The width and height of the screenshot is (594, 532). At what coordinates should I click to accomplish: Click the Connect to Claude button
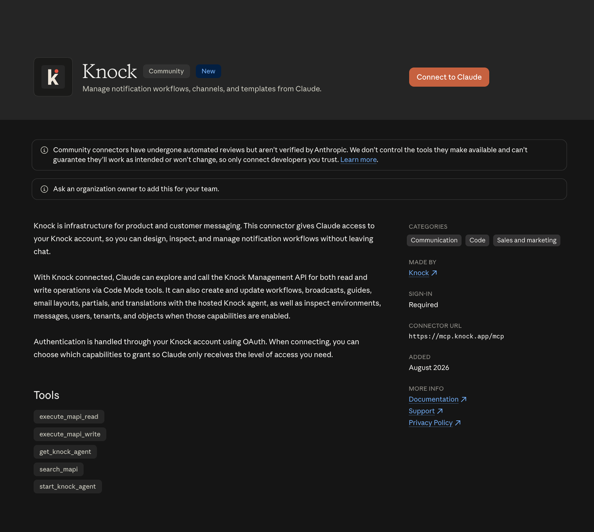tap(449, 77)
